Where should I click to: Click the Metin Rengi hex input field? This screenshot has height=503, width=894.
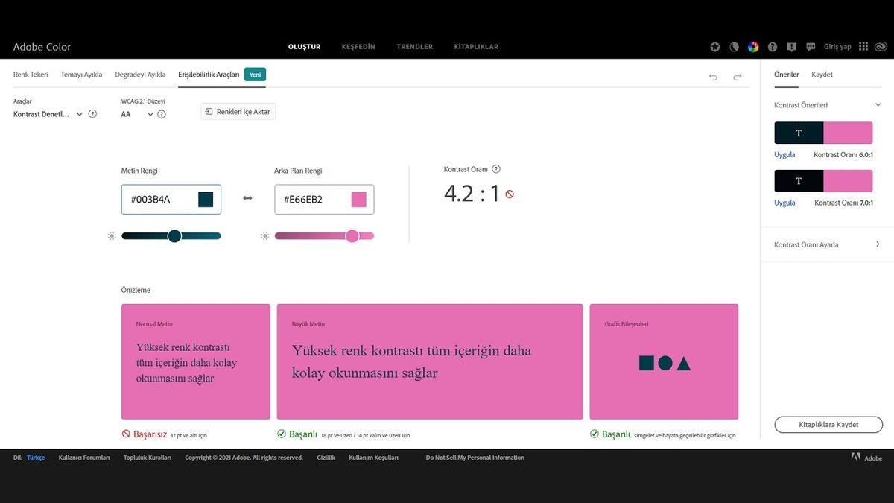pyautogui.click(x=160, y=200)
